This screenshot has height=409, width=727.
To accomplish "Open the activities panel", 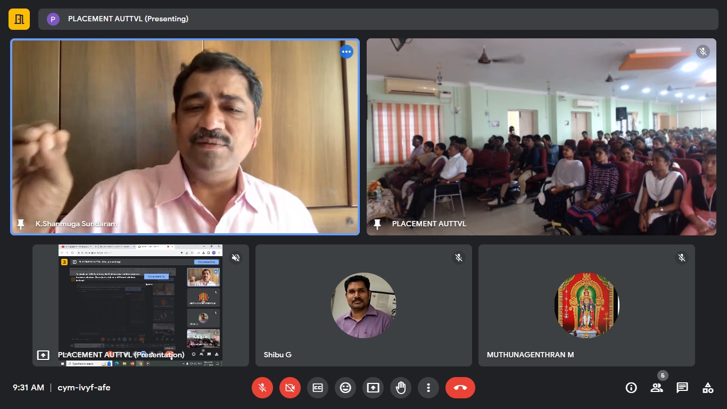I will [708, 388].
